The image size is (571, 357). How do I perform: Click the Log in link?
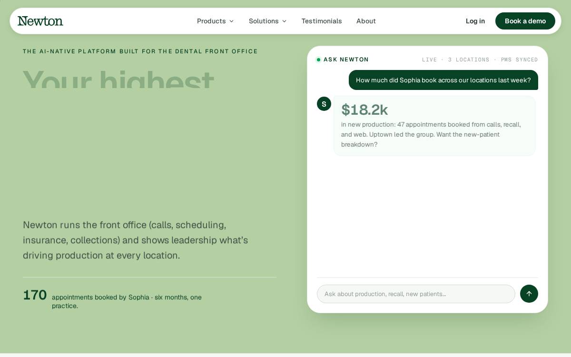[x=475, y=21]
